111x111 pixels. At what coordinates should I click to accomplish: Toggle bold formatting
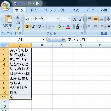point(27,27)
